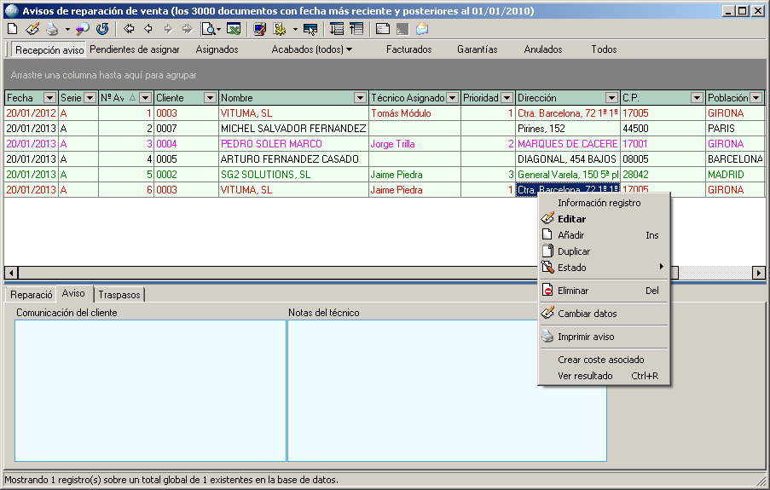Select the Todos filter
The height and width of the screenshot is (490, 770).
pos(604,49)
